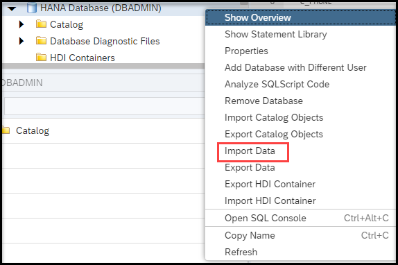Select HANA Database (DBADMIN) tree entry
This screenshot has width=398, height=265.
point(101,8)
